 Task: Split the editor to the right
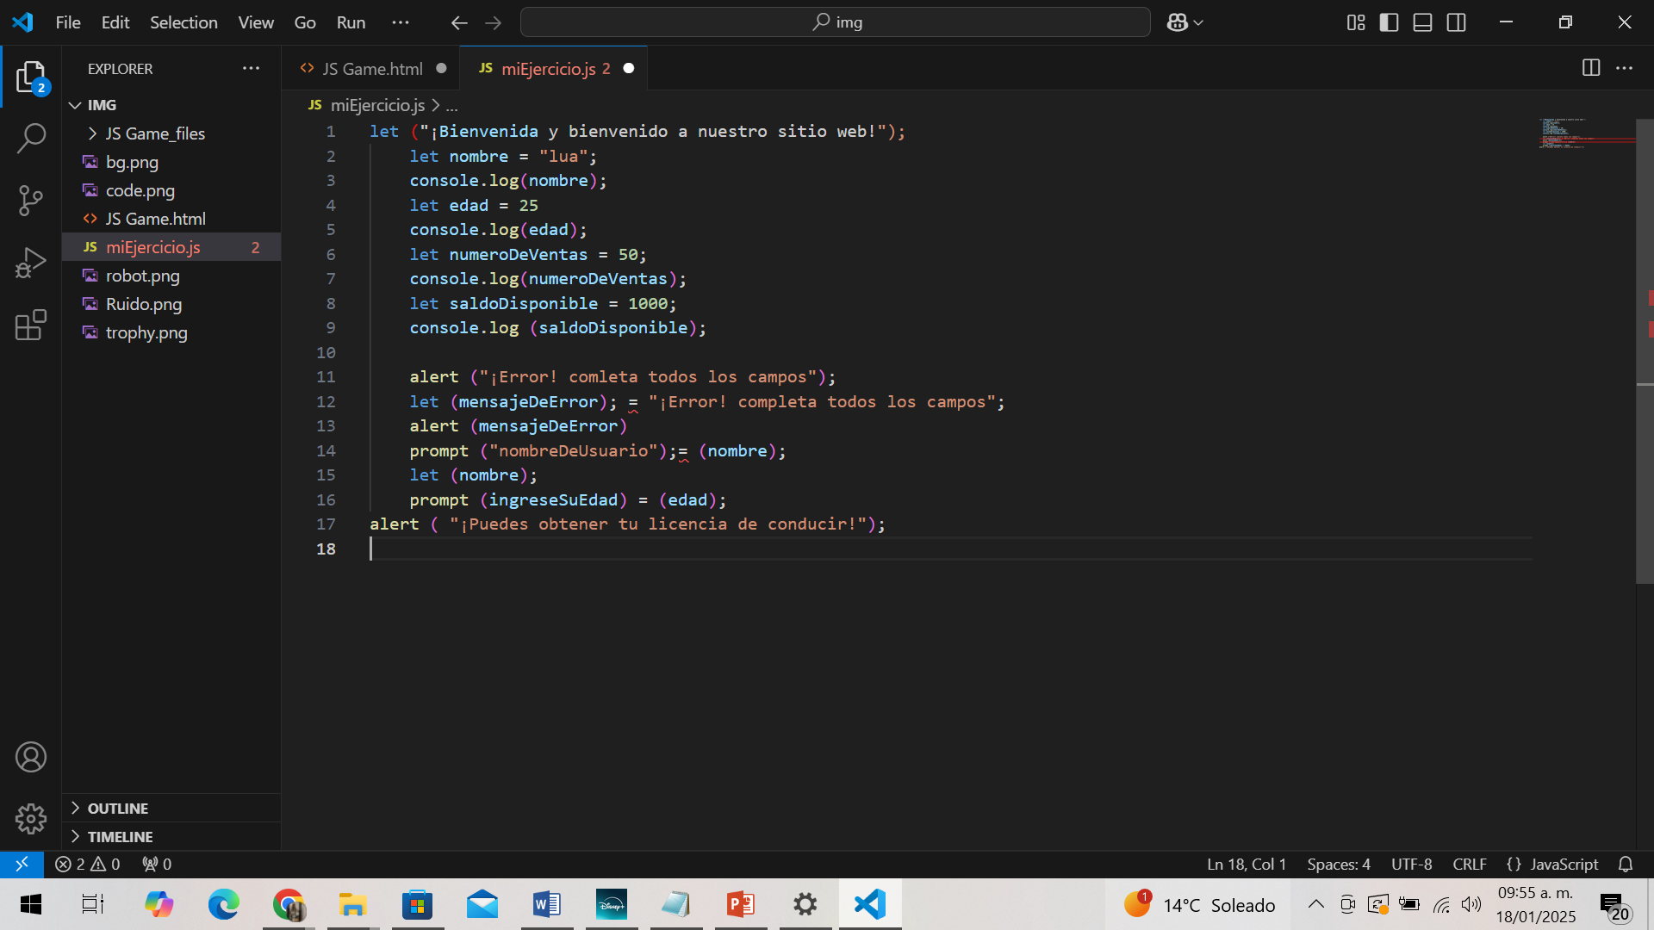[x=1591, y=68]
